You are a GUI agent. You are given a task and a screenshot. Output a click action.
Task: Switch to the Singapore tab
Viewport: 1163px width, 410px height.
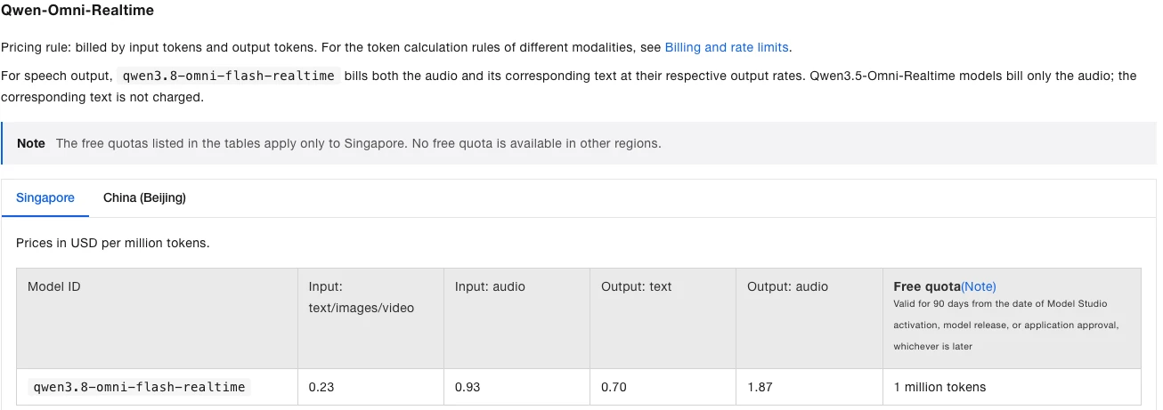[45, 197]
